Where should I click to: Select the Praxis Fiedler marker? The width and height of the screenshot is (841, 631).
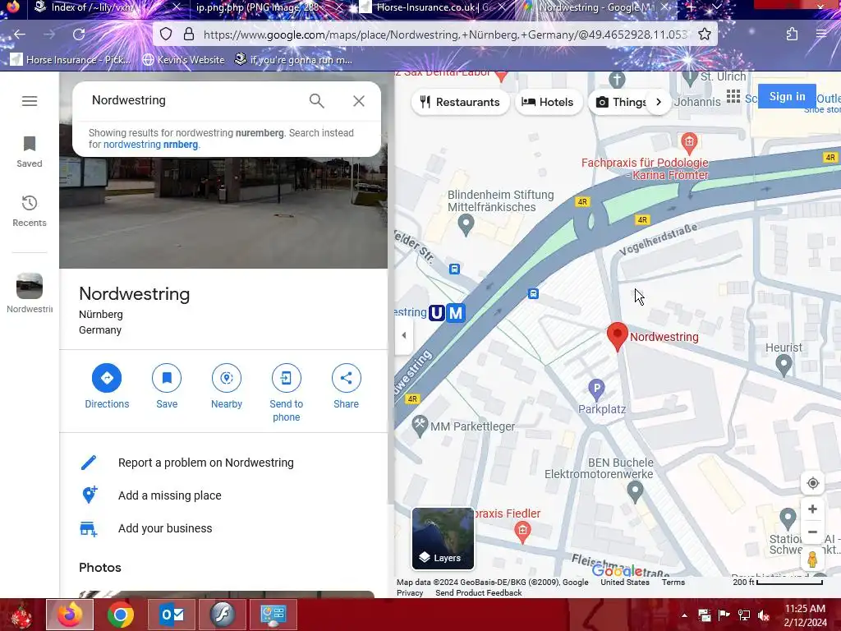(522, 532)
